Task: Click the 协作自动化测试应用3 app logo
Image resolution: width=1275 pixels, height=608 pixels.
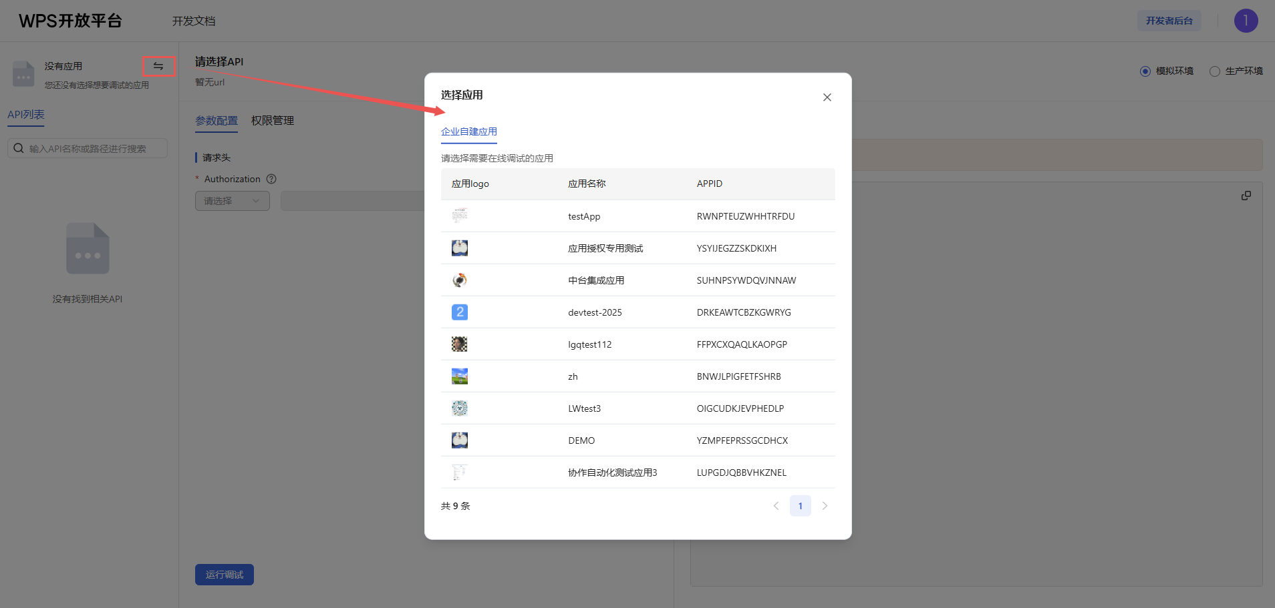Action: coord(460,472)
